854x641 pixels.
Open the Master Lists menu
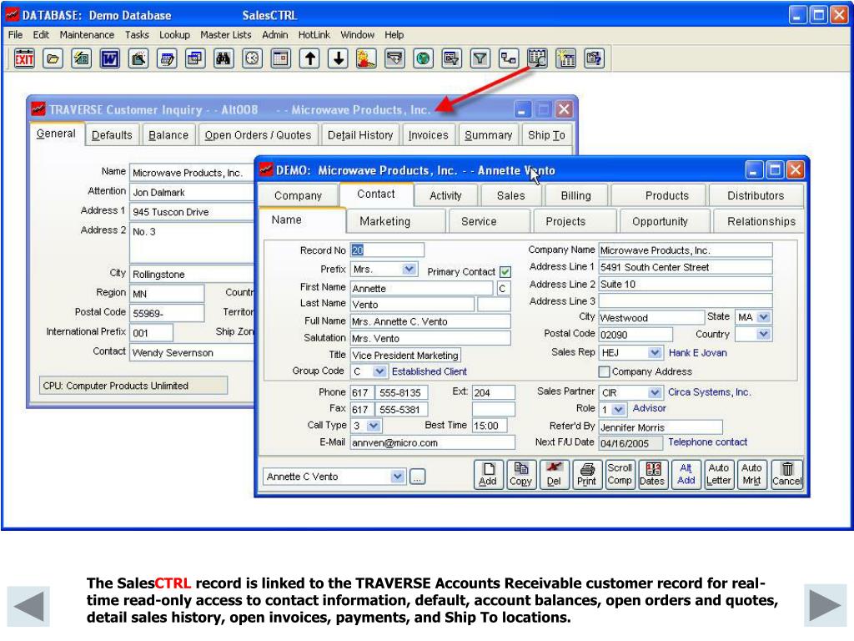[226, 35]
